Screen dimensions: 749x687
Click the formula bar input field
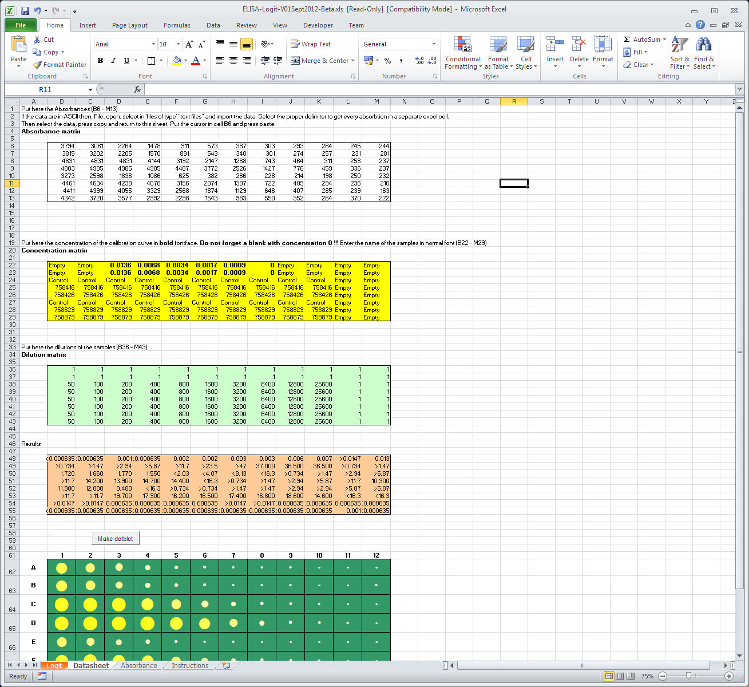pyautogui.click(x=439, y=89)
